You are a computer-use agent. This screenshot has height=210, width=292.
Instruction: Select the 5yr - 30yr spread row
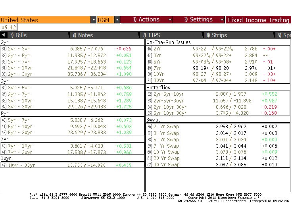tap(72, 133)
